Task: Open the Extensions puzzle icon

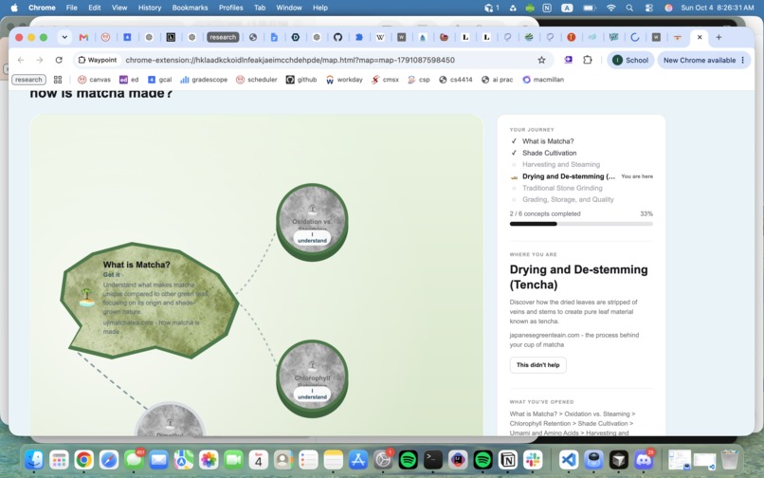Action: point(588,60)
